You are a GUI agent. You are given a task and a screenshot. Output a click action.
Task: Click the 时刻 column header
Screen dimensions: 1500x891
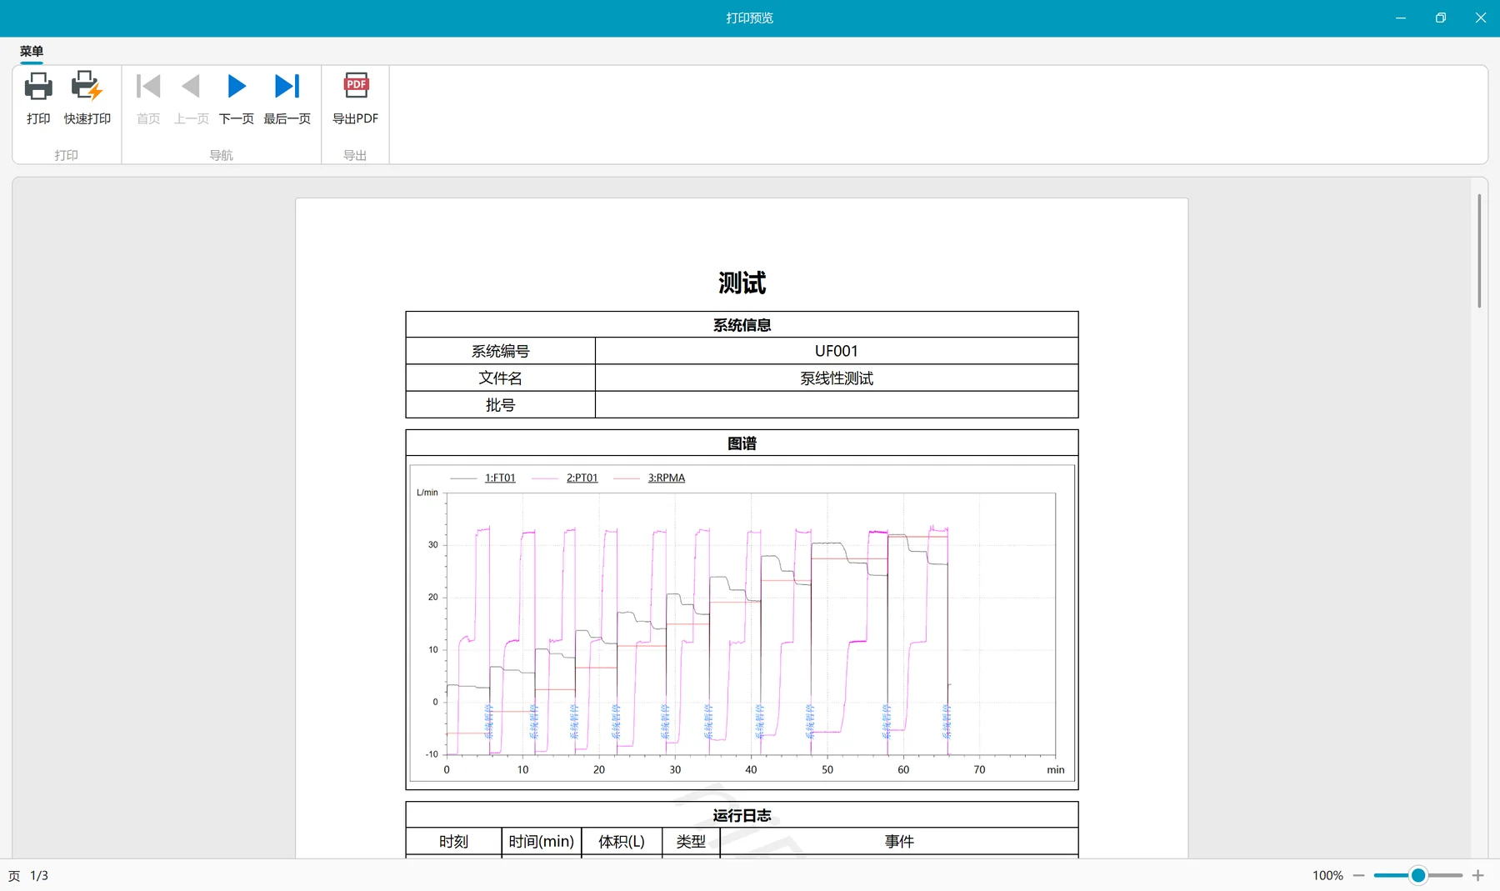click(x=453, y=842)
